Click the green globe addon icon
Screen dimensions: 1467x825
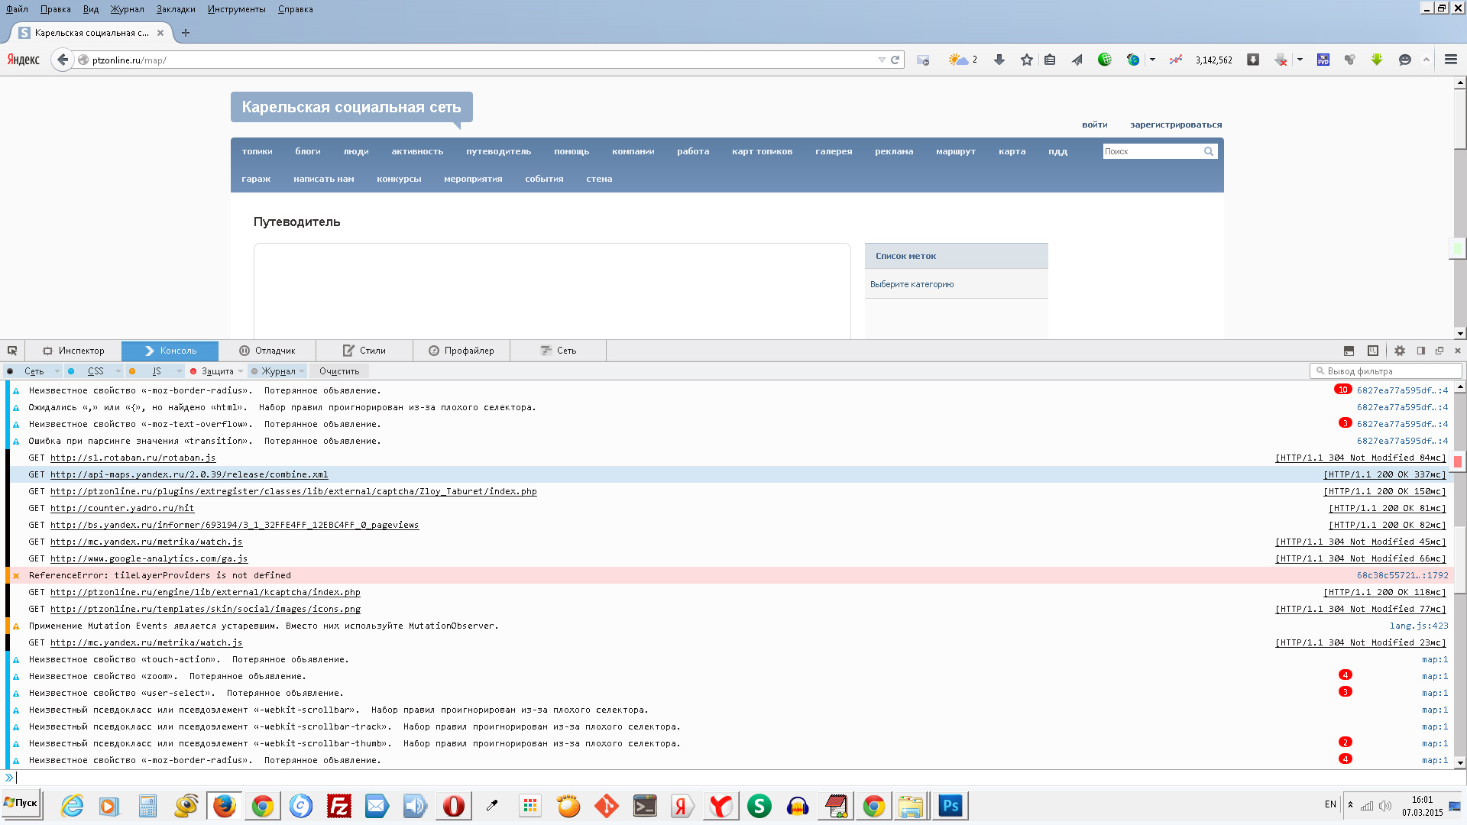coord(1104,60)
